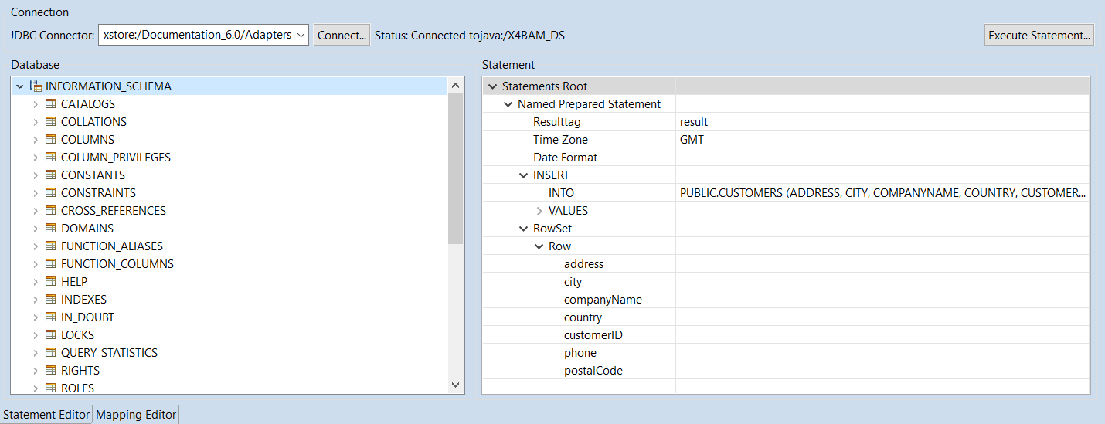The width and height of the screenshot is (1105, 424).
Task: Collapse the INSERT statement node
Action: [524, 175]
